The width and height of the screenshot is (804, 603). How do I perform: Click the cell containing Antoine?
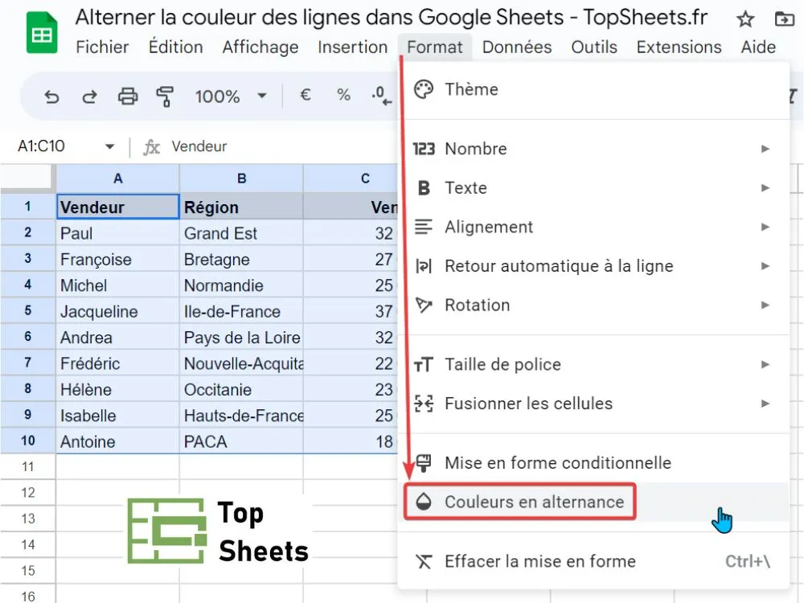click(118, 441)
